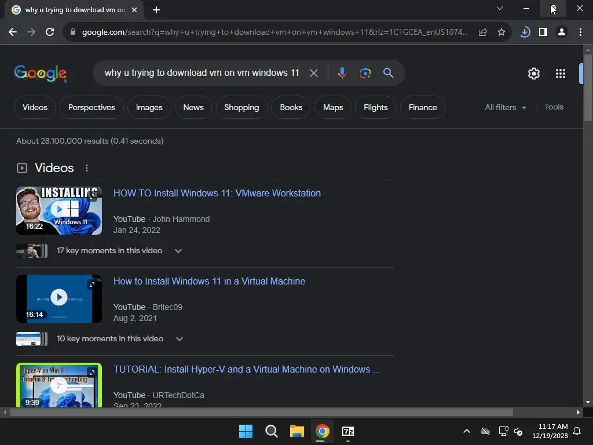Share this page icon in address bar
The height and width of the screenshot is (445, 593).
tap(483, 32)
